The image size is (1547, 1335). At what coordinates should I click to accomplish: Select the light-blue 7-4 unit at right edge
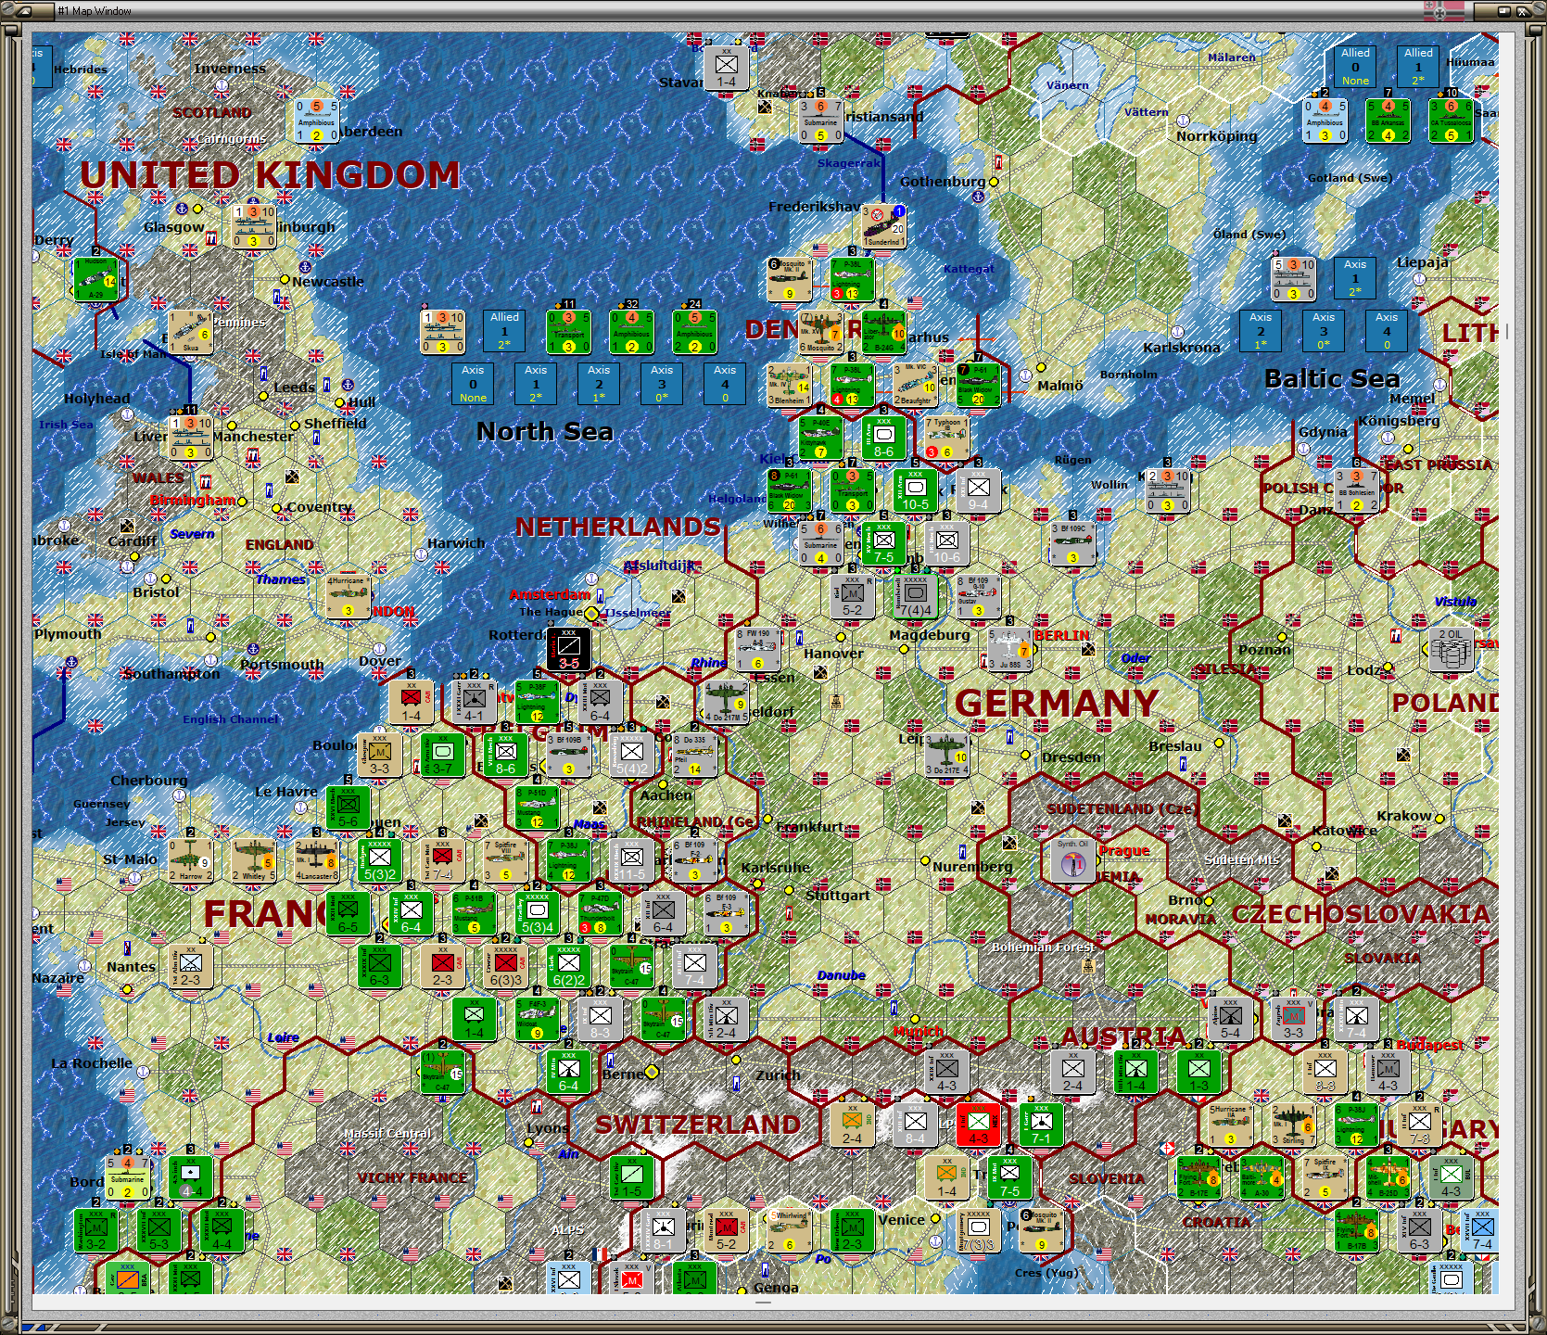pyautogui.click(x=1481, y=1230)
